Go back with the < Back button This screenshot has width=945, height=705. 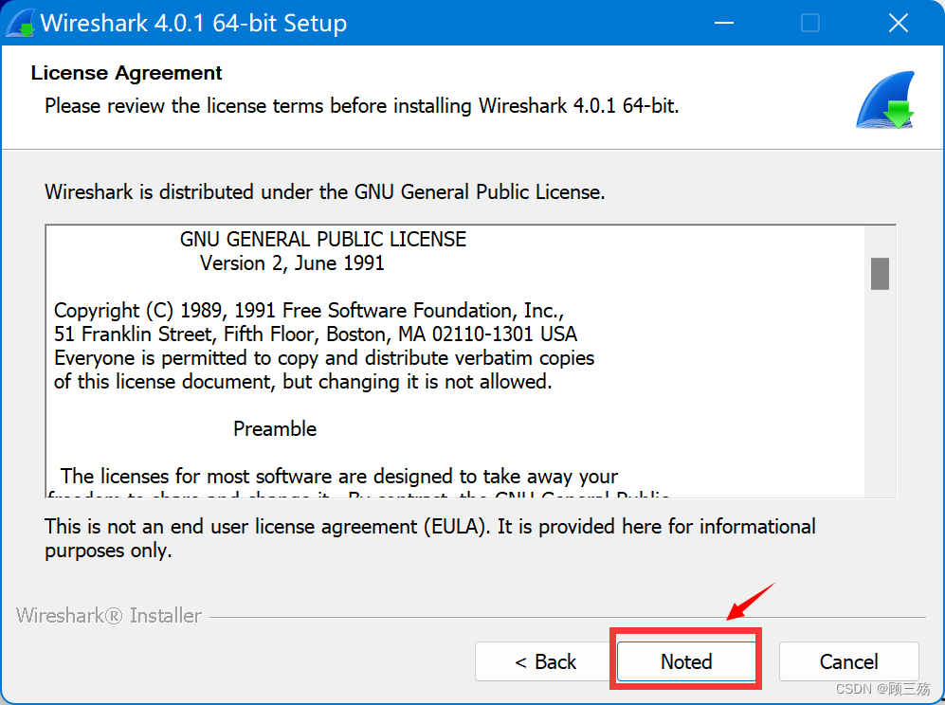pos(545,661)
